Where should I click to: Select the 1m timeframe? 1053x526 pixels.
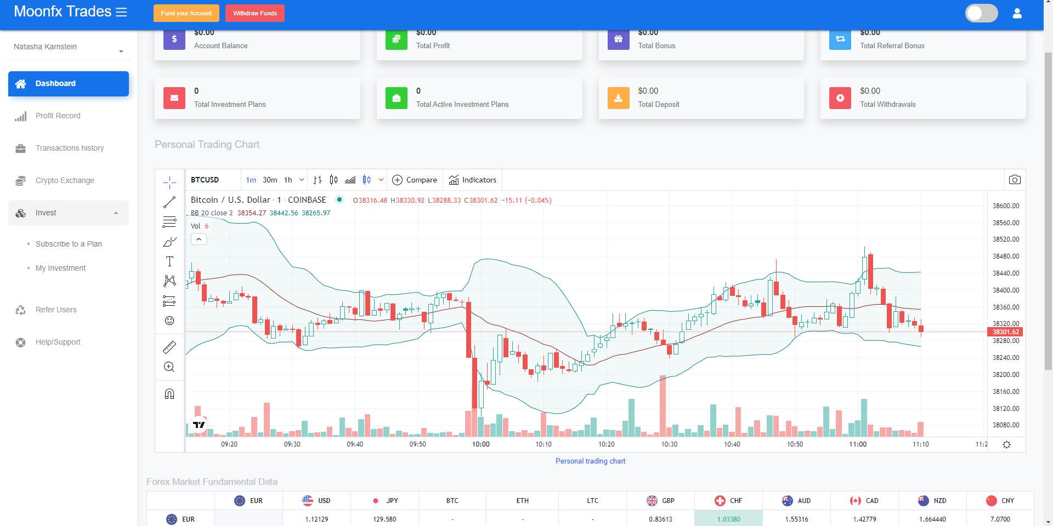pyautogui.click(x=251, y=180)
